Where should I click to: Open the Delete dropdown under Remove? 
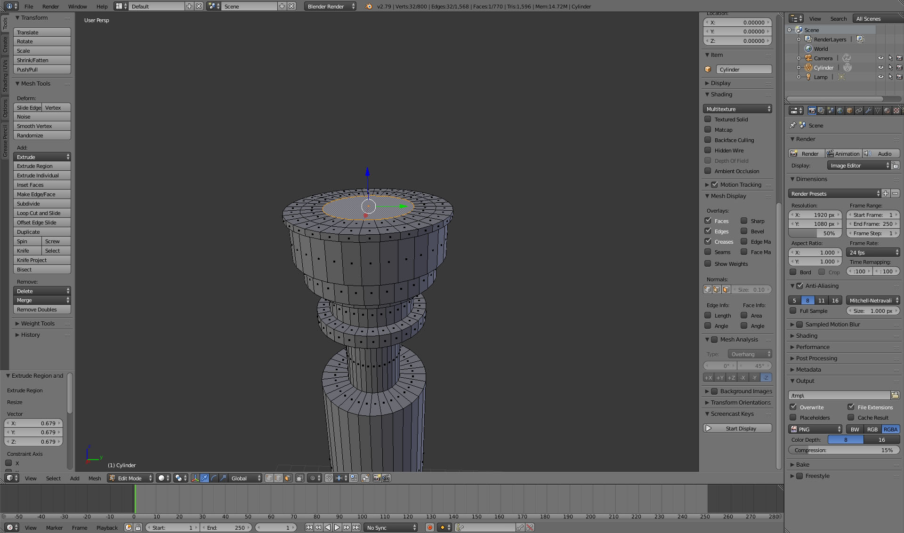pyautogui.click(x=42, y=291)
